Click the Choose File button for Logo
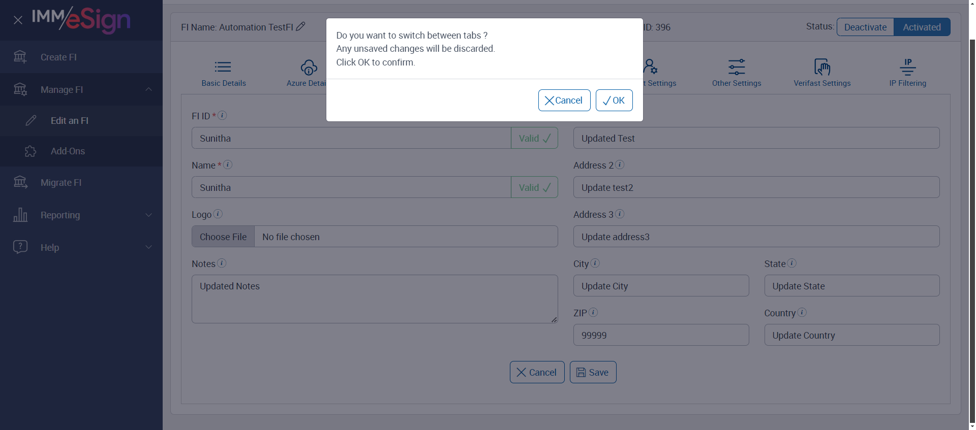This screenshot has height=430, width=976. (223, 237)
